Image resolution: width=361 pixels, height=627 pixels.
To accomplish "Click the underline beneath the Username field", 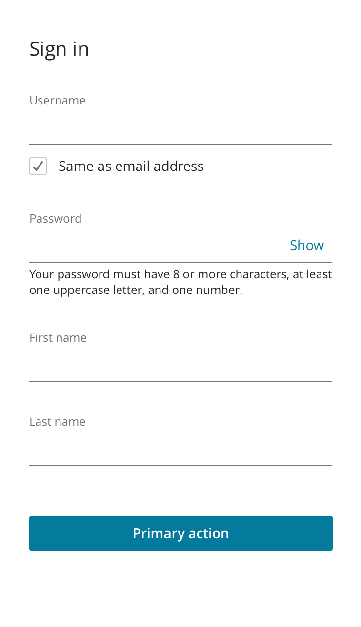I will 180,144.
